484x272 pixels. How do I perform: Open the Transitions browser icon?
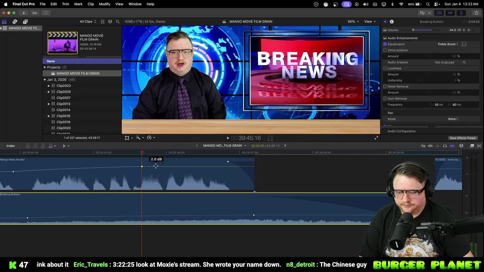(x=479, y=146)
